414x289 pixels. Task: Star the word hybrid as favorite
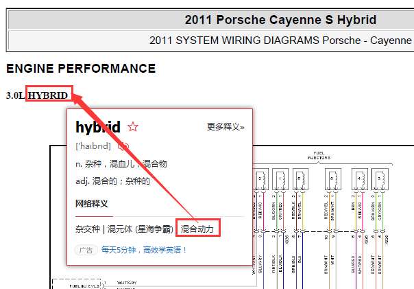133,127
